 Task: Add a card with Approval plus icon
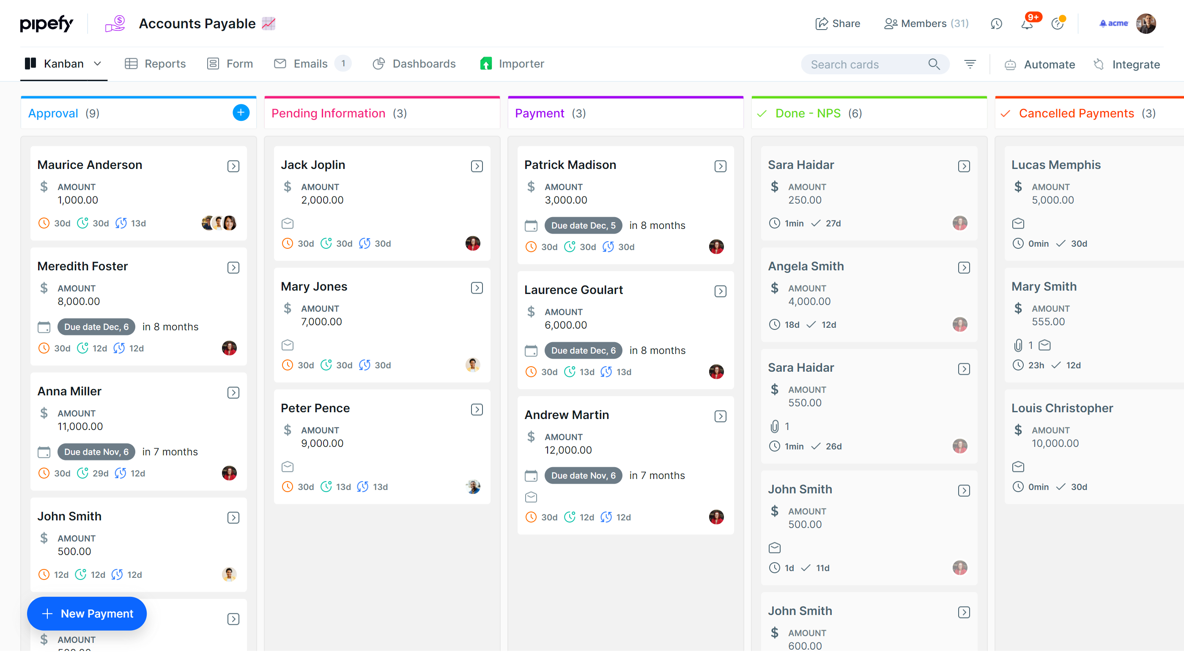click(241, 113)
